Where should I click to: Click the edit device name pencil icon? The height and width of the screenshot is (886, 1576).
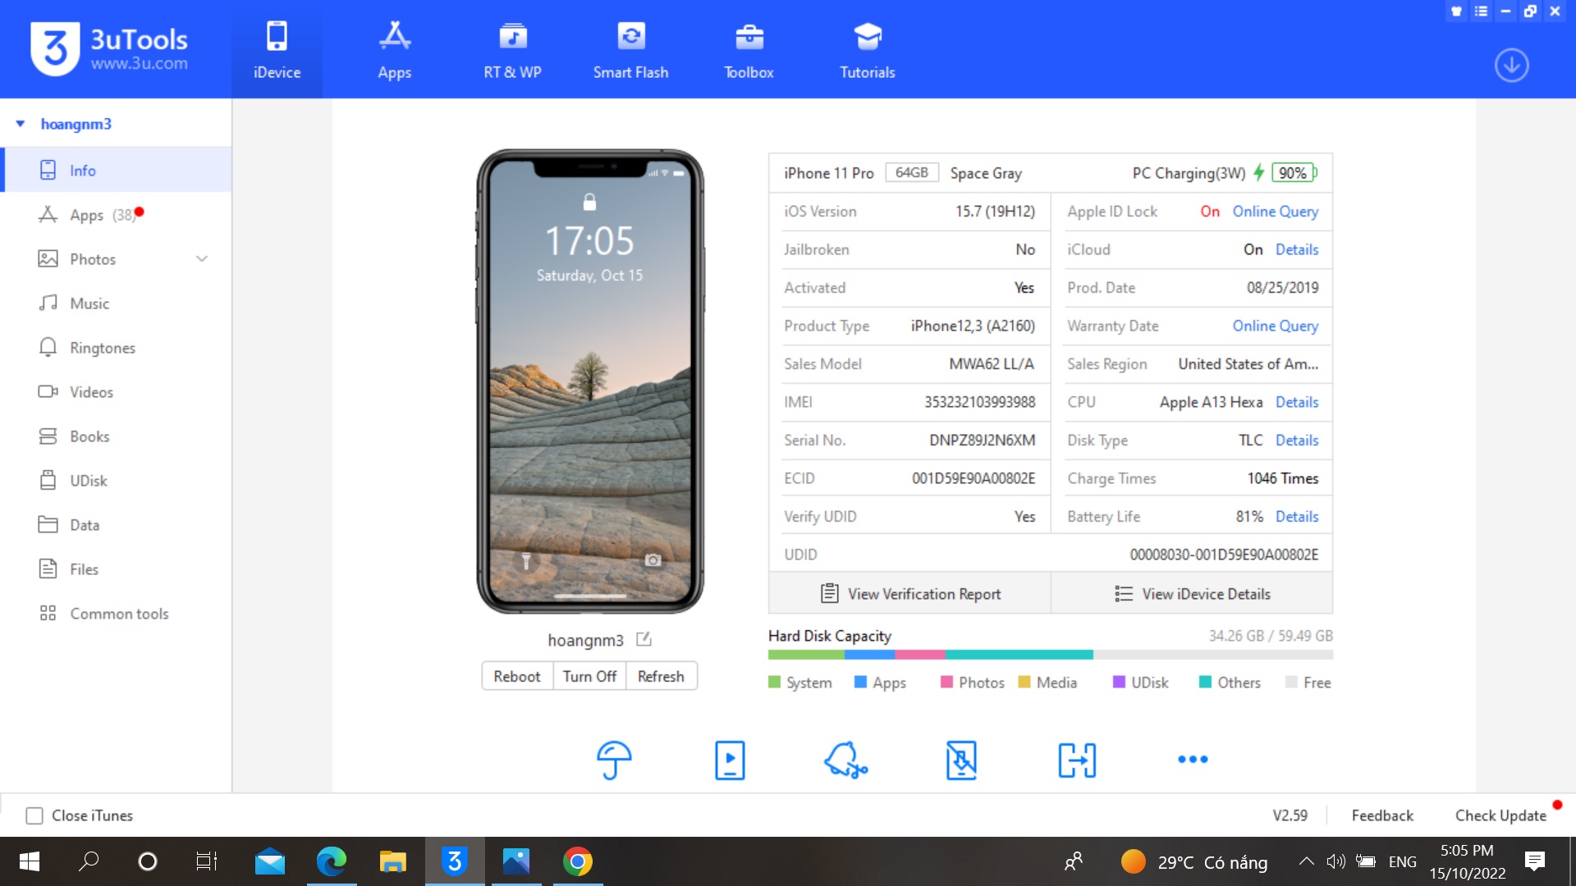(x=644, y=639)
